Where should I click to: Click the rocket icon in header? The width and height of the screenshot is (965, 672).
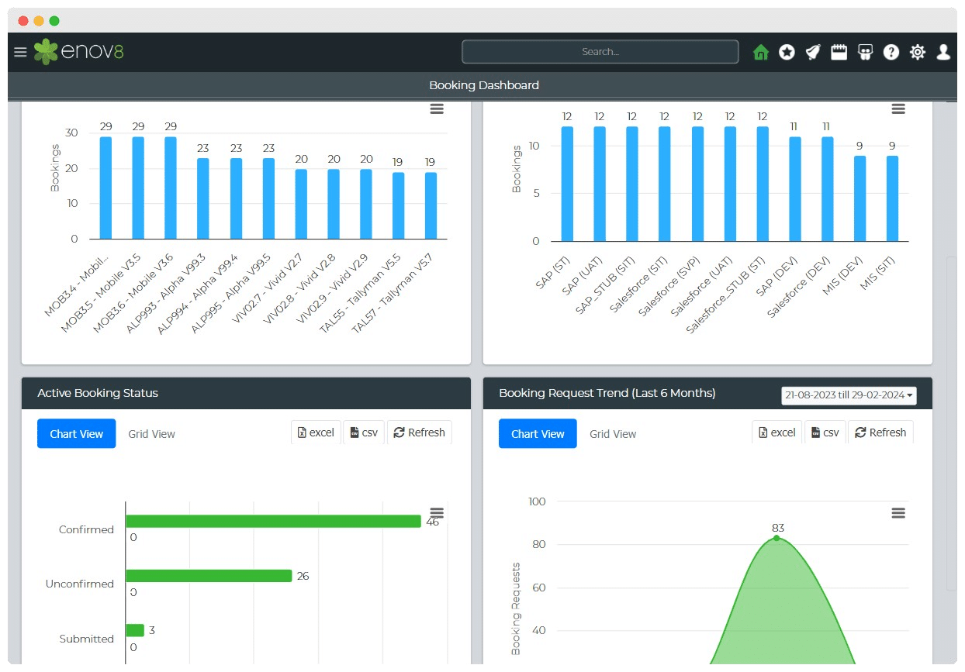[x=812, y=52]
